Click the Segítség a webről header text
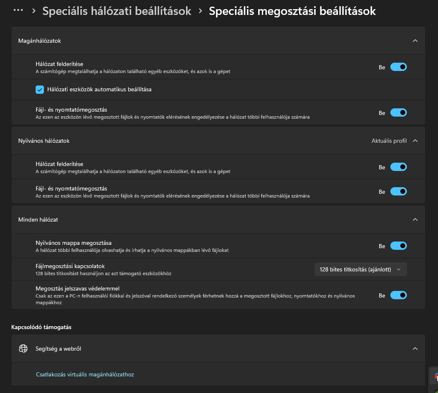Image resolution: width=438 pixels, height=393 pixels. [x=58, y=349]
